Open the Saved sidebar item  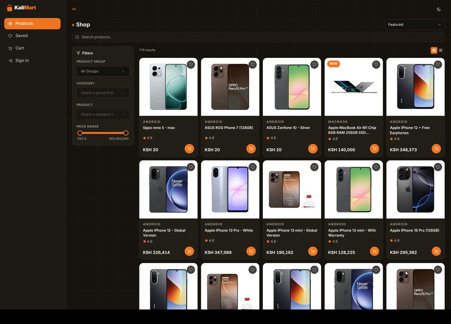32,36
